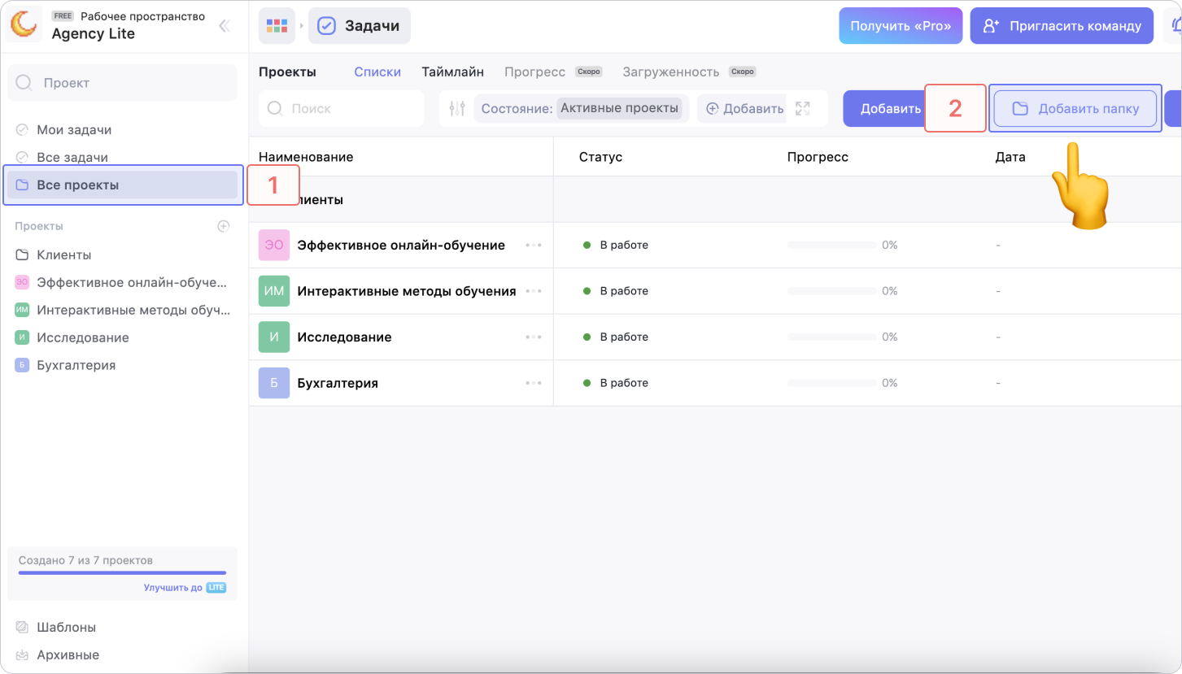The image size is (1182, 674).
Task: Select the Загруженность tab
Action: 671,72
